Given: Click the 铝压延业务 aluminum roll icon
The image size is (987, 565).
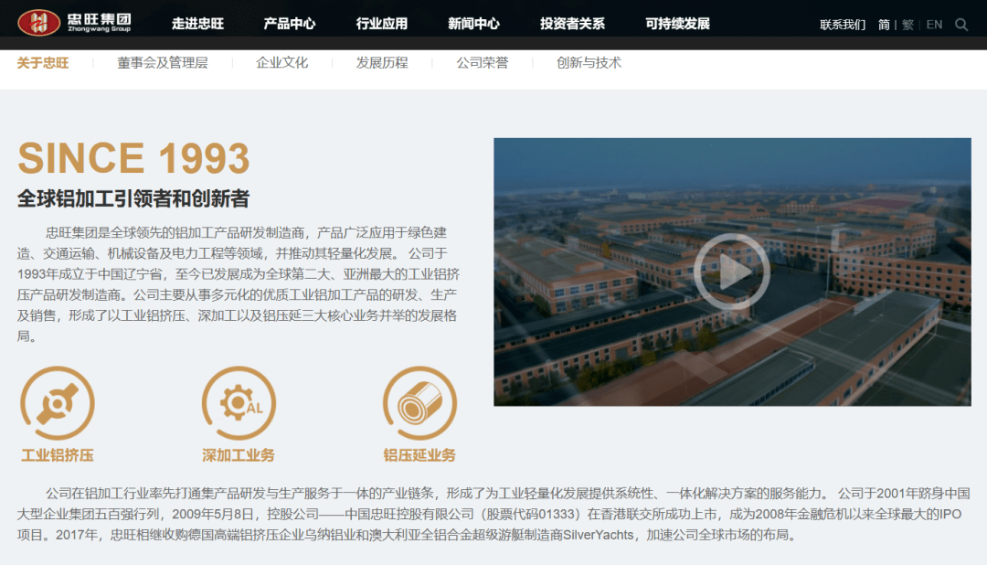Looking at the screenshot, I should (x=419, y=403).
